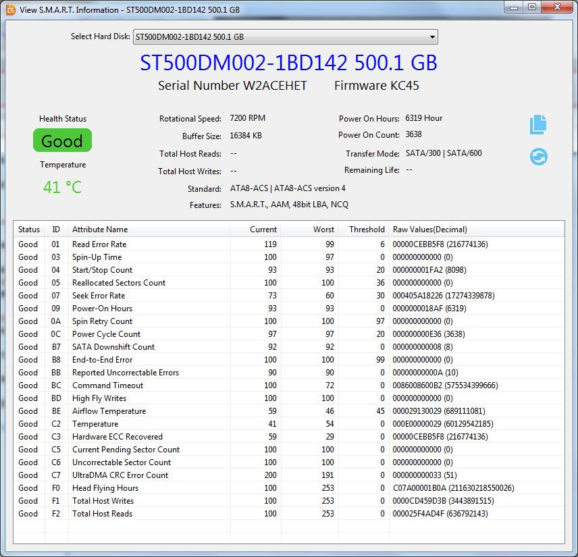Click the Raw Values(Decimal) column header
This screenshot has height=557, width=578.
click(476, 230)
